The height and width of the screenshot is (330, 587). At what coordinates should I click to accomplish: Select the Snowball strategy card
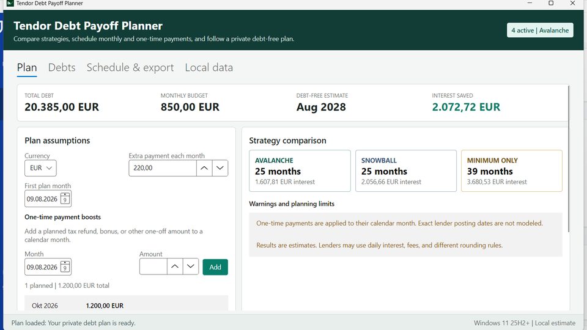(406, 171)
